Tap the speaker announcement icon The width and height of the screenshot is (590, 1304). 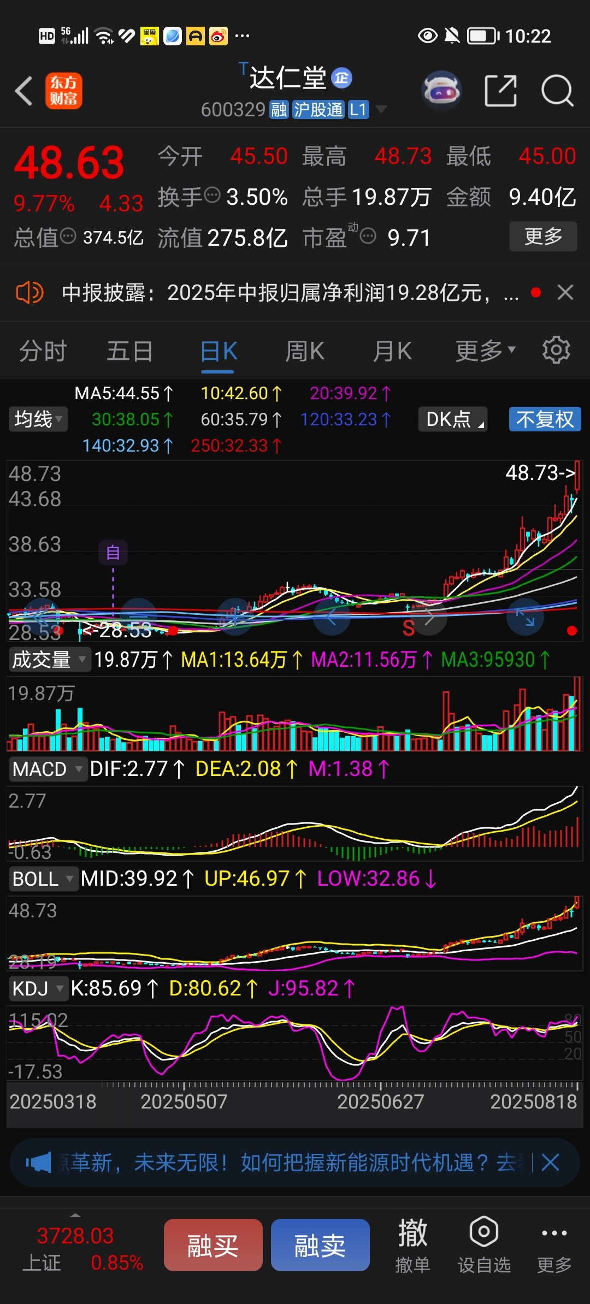click(29, 293)
